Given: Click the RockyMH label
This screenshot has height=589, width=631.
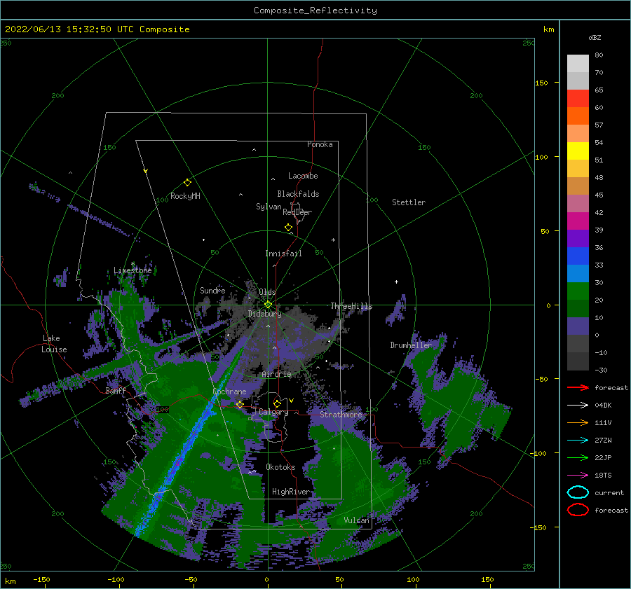Looking at the screenshot, I should point(185,196).
